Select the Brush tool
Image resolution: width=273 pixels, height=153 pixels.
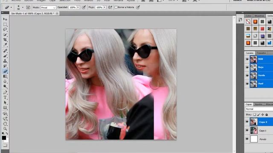pos(5,56)
